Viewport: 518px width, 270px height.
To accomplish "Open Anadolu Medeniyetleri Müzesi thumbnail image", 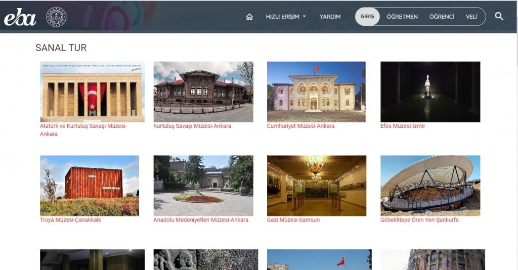I will click(203, 186).
